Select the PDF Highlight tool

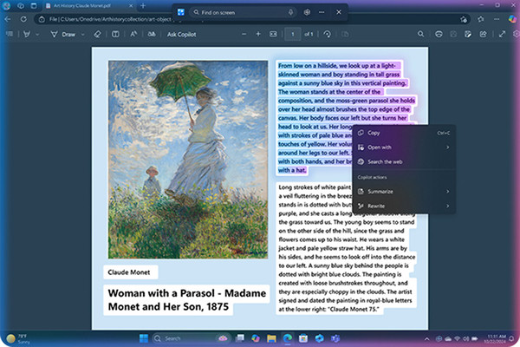(27, 34)
